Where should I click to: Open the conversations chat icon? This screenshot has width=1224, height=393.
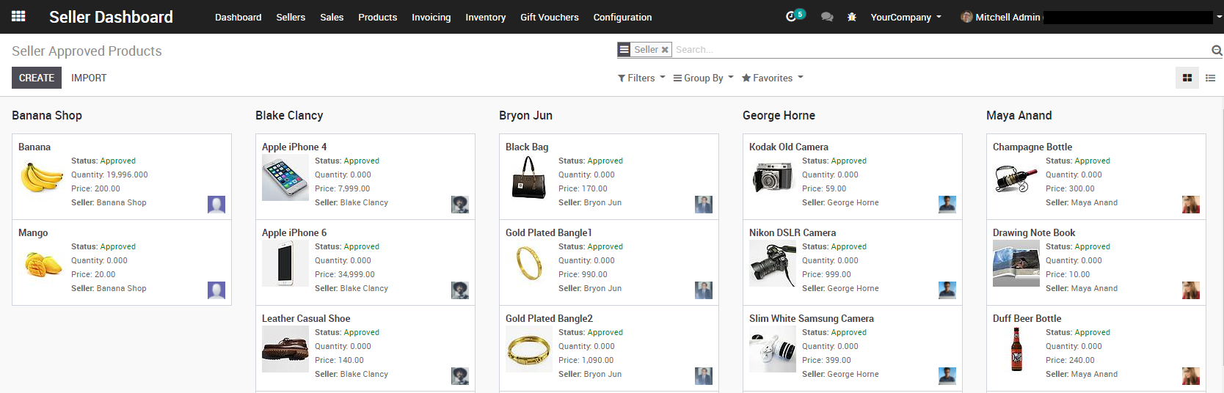click(827, 17)
